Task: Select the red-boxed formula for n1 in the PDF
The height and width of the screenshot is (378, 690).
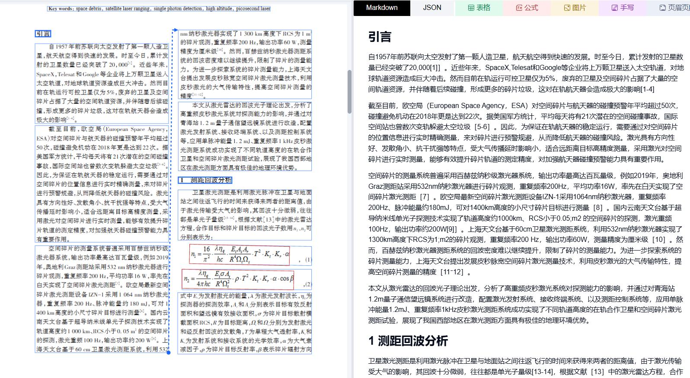Action: pyautogui.click(x=240, y=254)
